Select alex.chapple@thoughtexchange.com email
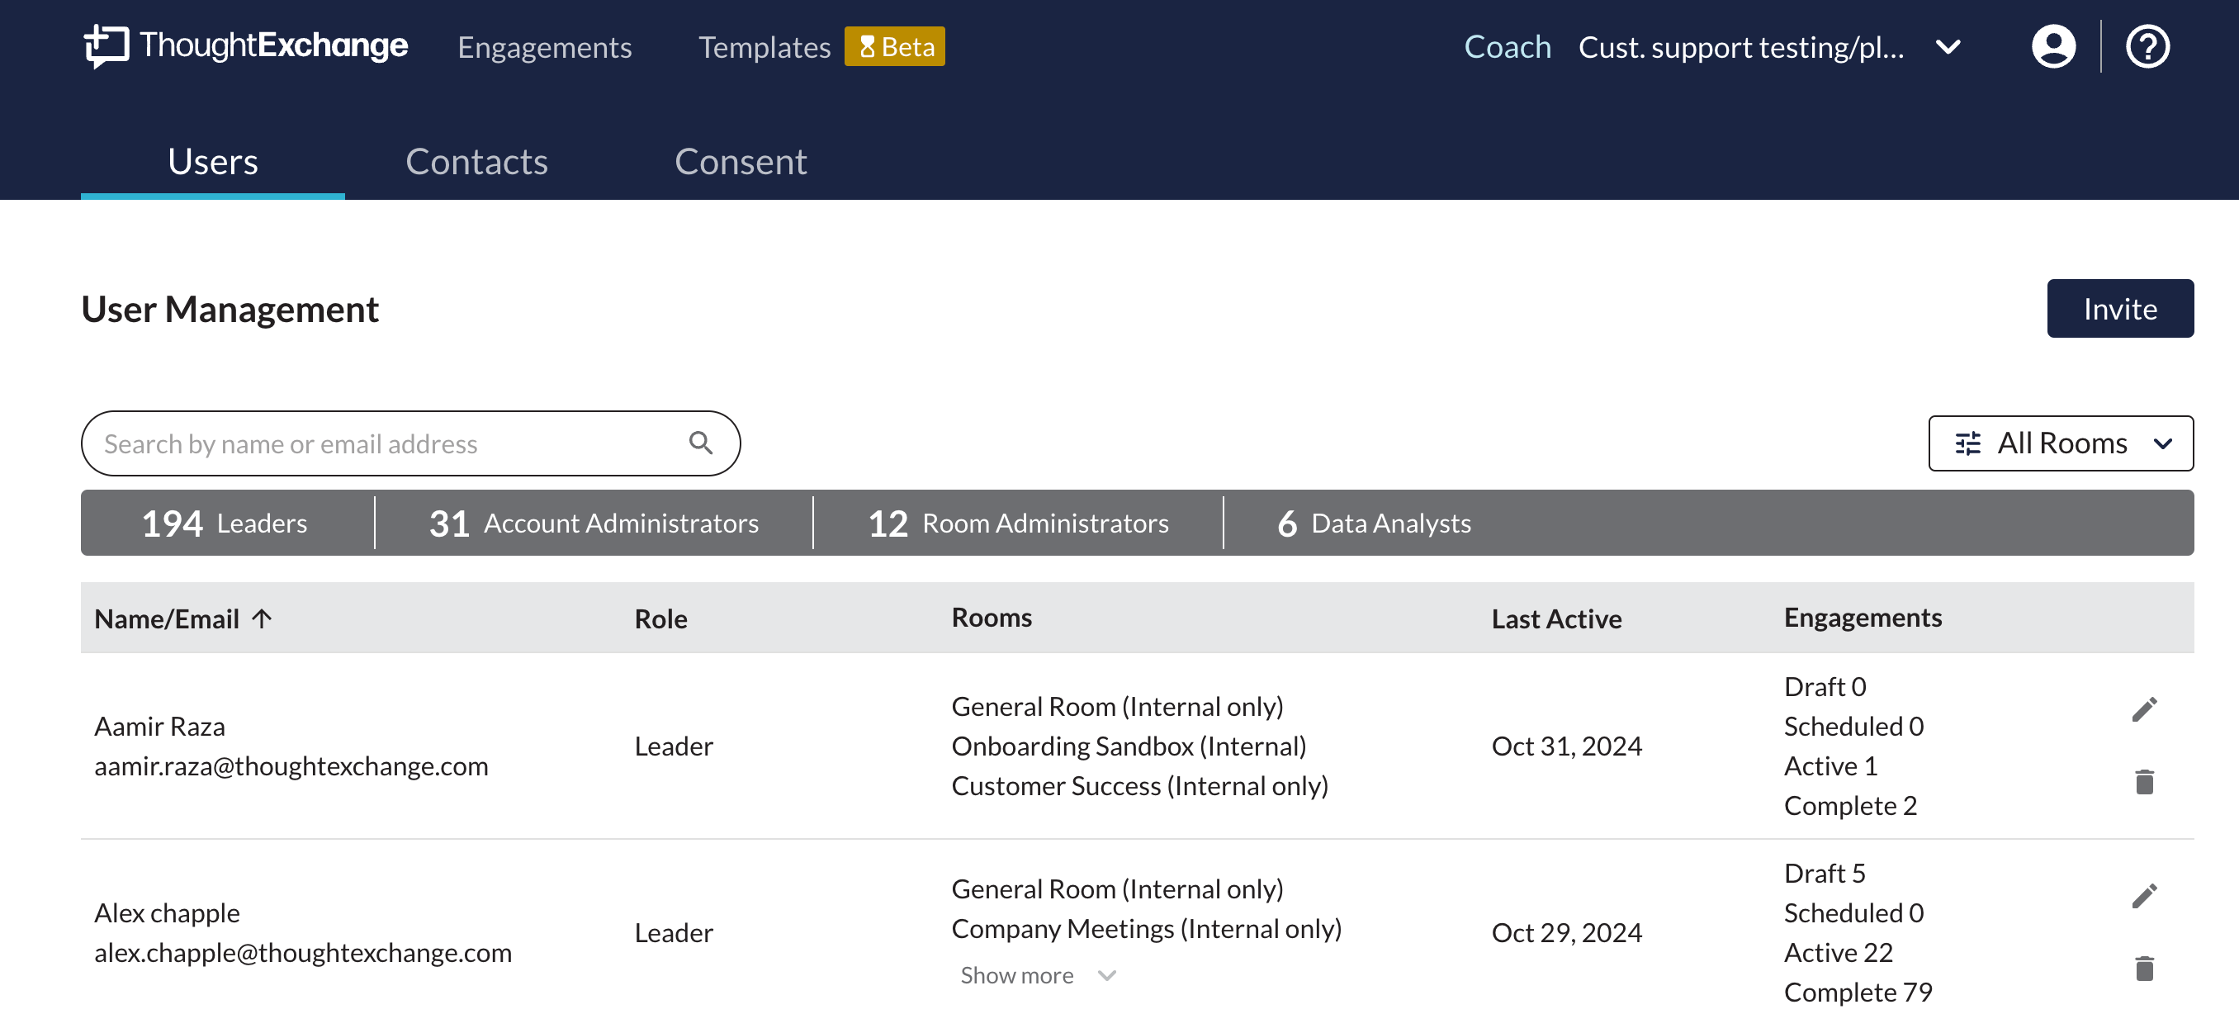The height and width of the screenshot is (1014, 2239). (x=302, y=952)
